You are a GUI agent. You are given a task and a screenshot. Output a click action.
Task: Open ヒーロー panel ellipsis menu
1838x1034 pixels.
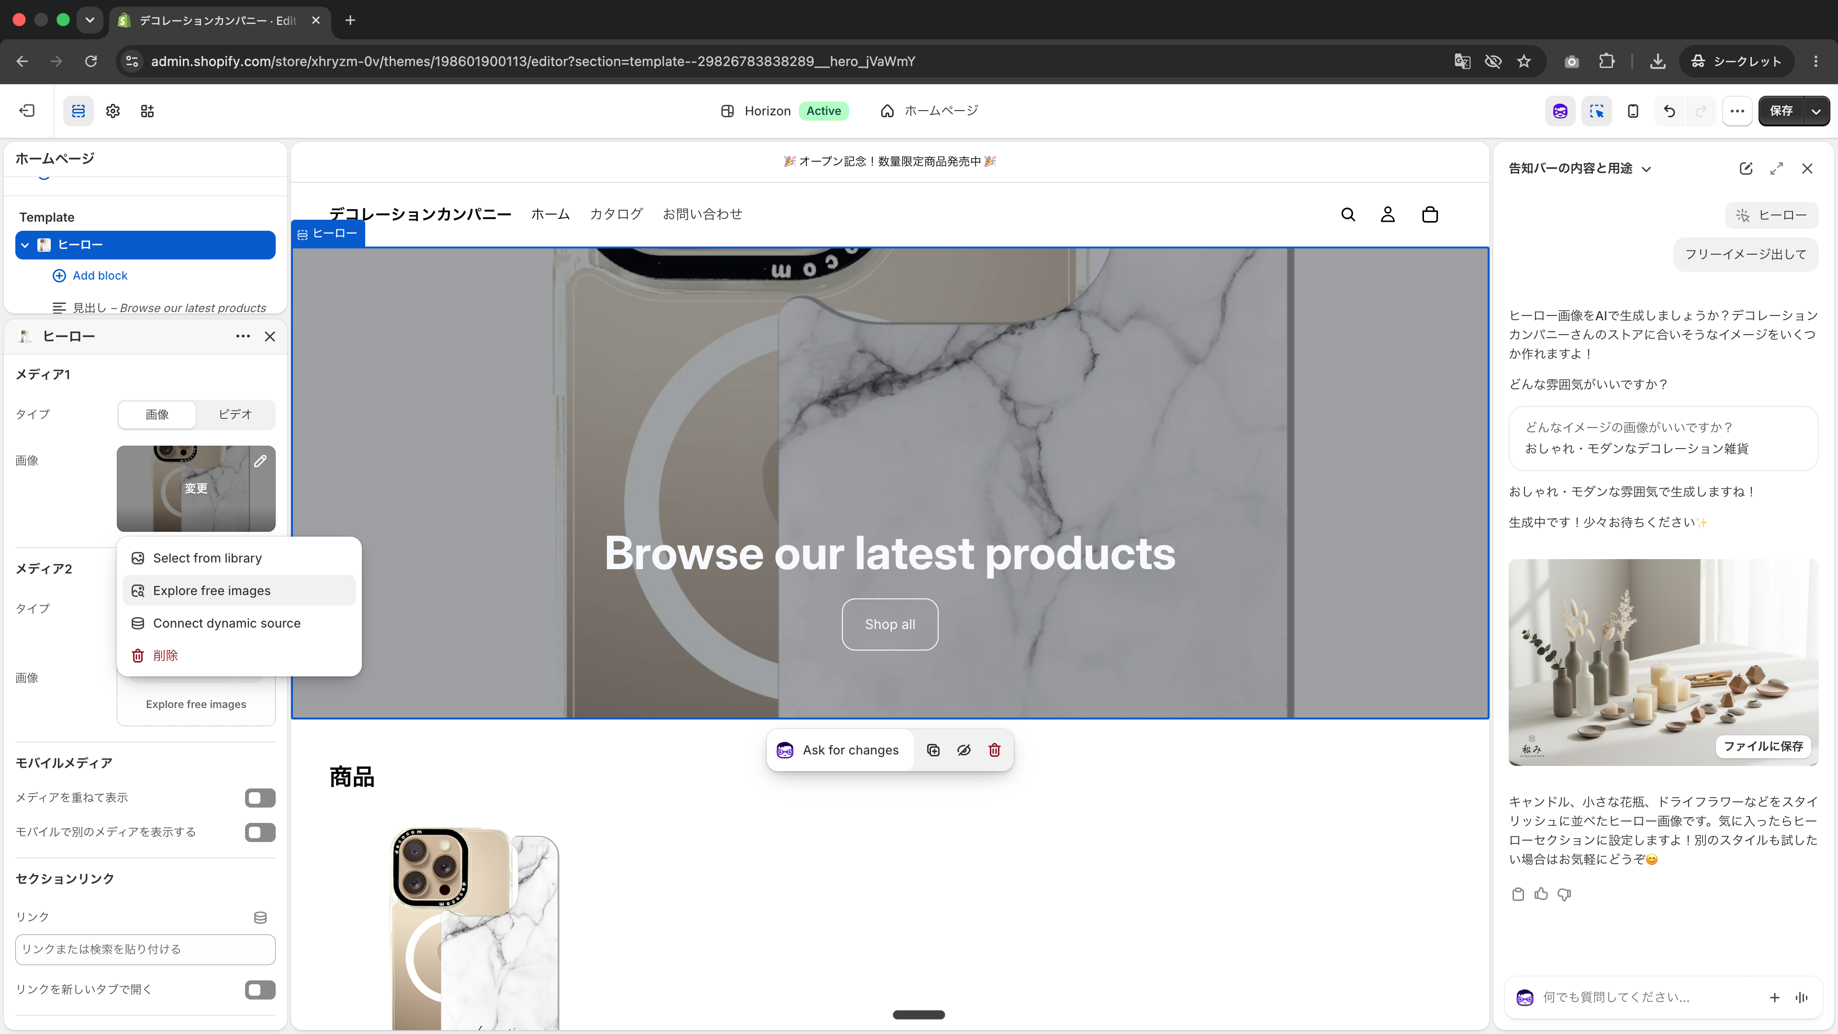tap(243, 336)
